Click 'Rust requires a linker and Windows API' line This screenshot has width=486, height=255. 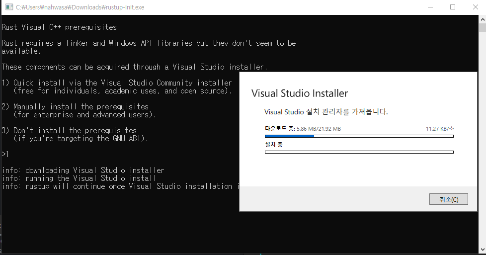point(149,43)
